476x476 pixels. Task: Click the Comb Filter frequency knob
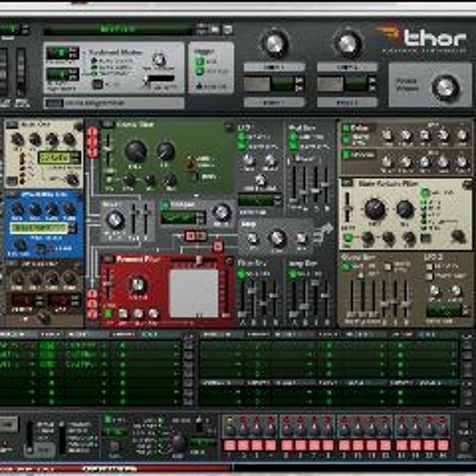coord(136,151)
